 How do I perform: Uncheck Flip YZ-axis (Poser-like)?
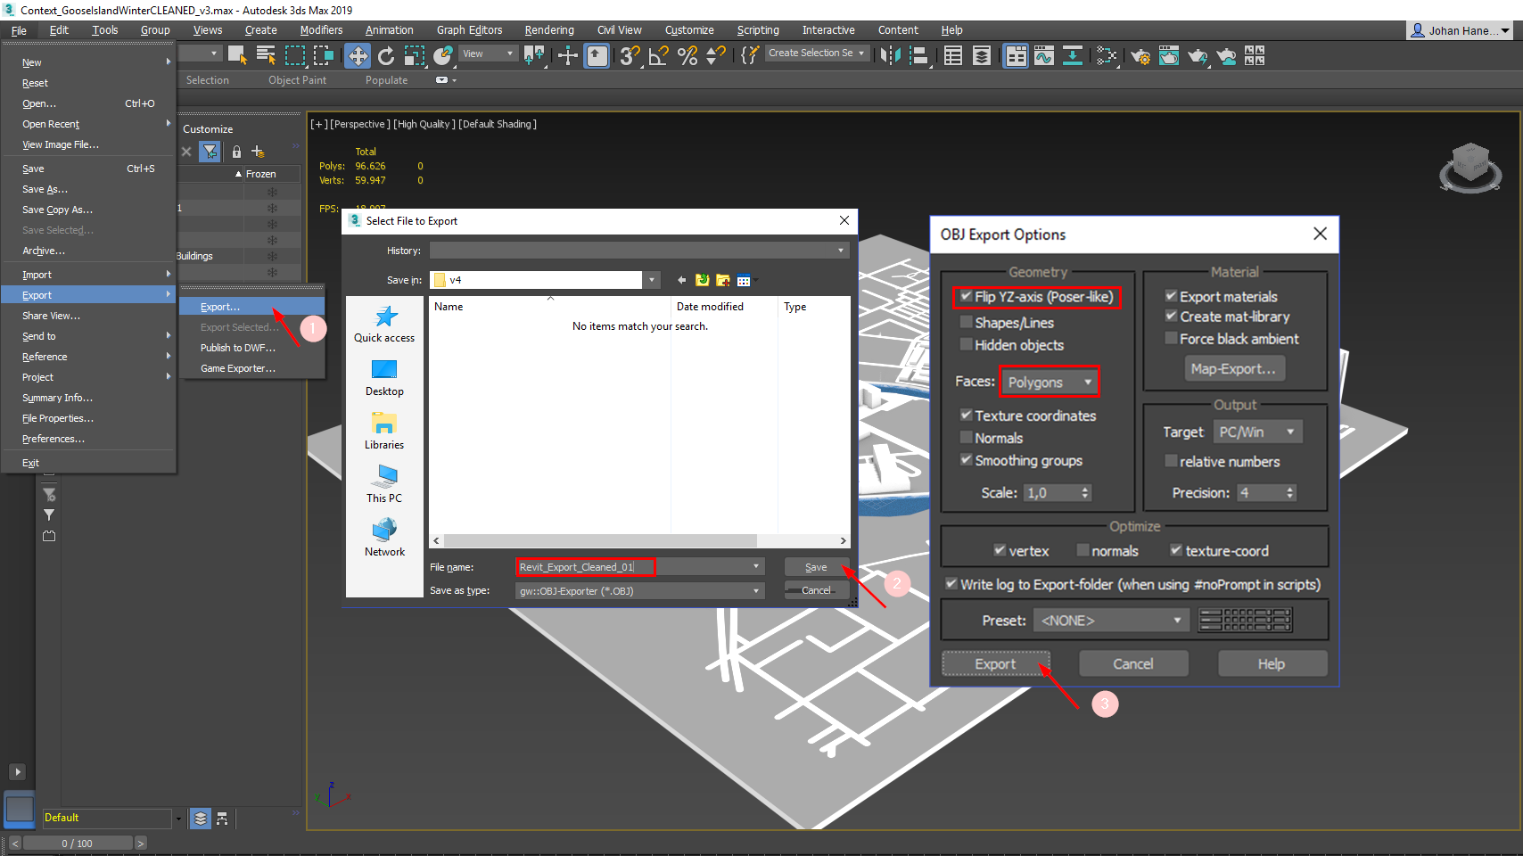(966, 296)
